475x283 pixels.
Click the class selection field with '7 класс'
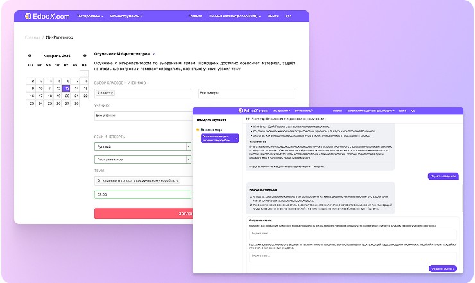tap(142, 93)
